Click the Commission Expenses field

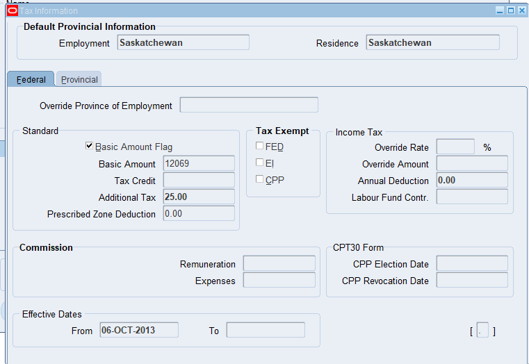[279, 280]
